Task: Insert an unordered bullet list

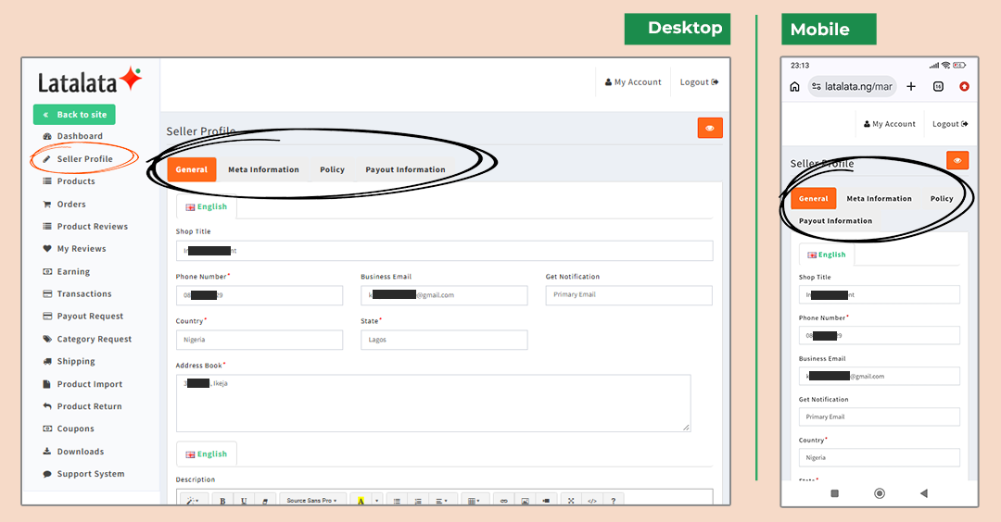Action: [397, 501]
